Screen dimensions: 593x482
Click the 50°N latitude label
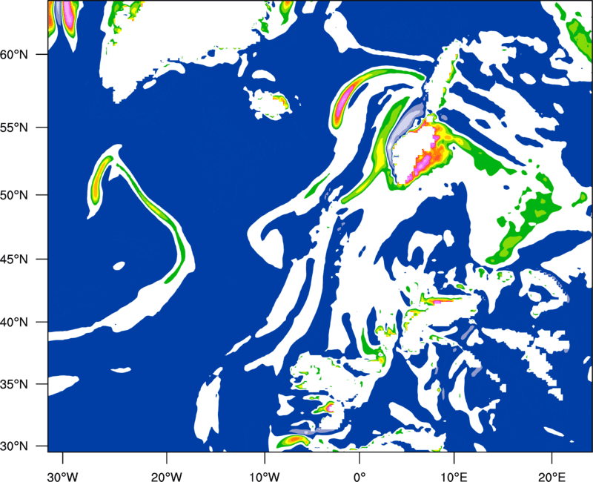tap(13, 195)
